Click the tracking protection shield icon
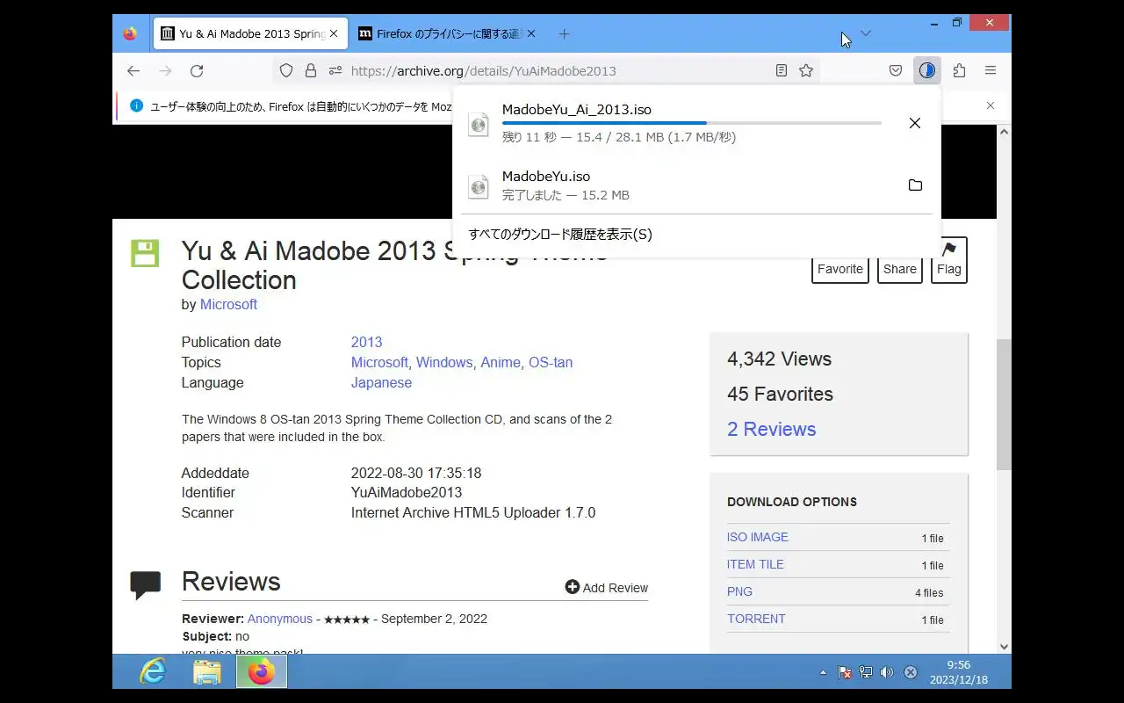The image size is (1124, 703). (x=285, y=70)
